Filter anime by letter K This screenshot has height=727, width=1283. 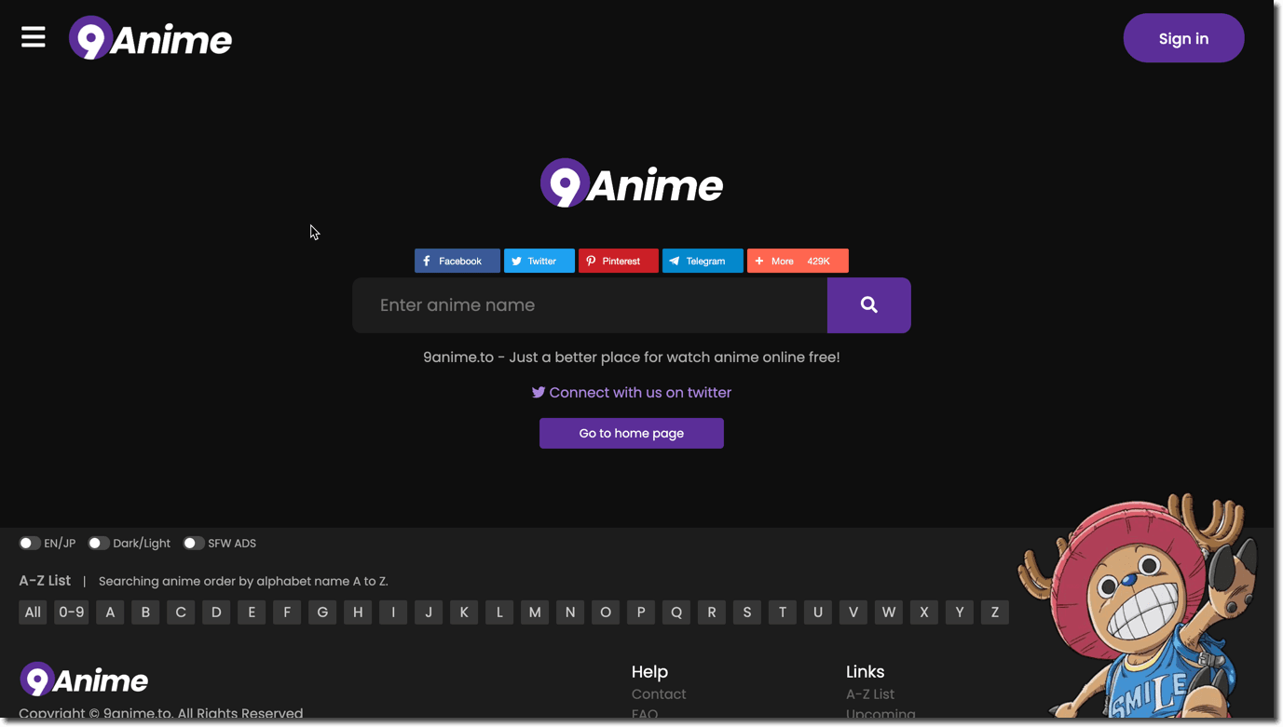[x=464, y=613]
